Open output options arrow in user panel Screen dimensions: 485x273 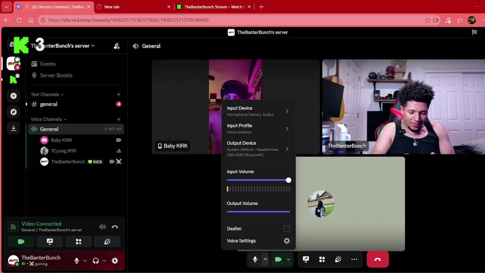pyautogui.click(x=104, y=260)
